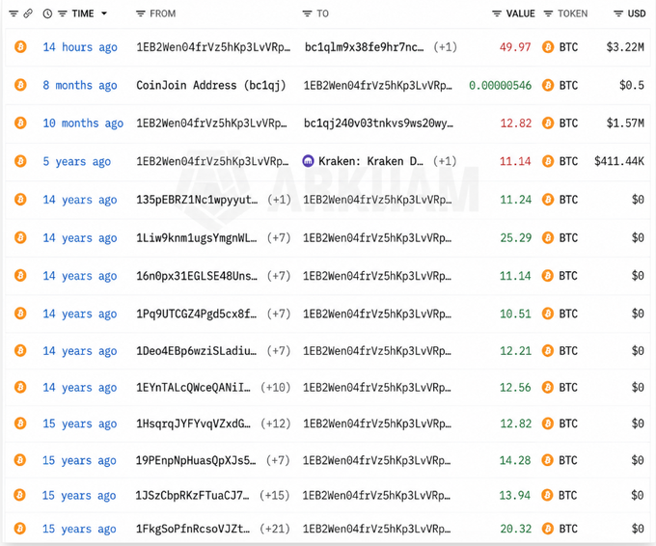Open sender address 1HsqrqJYFYvqVZxdG…
Screen dimensions: 656x546
click(x=193, y=423)
